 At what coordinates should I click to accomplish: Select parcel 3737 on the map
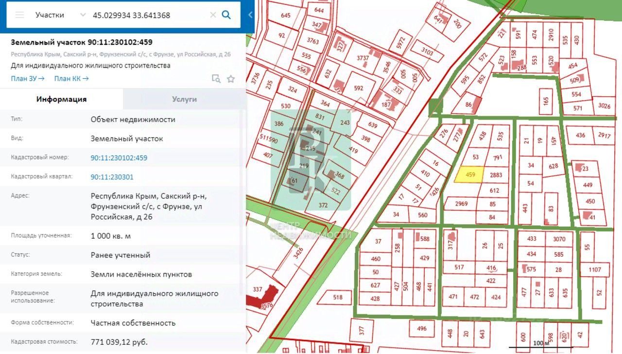[x=363, y=58]
